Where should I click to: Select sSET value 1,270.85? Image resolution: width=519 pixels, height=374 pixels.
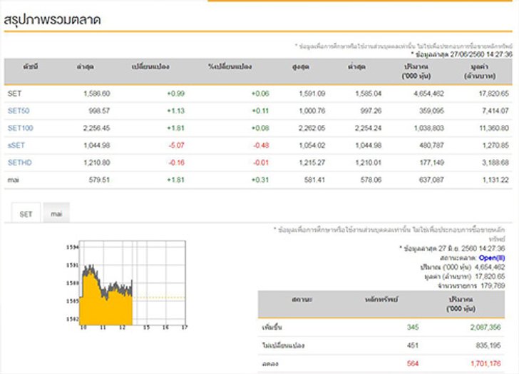tap(495, 145)
